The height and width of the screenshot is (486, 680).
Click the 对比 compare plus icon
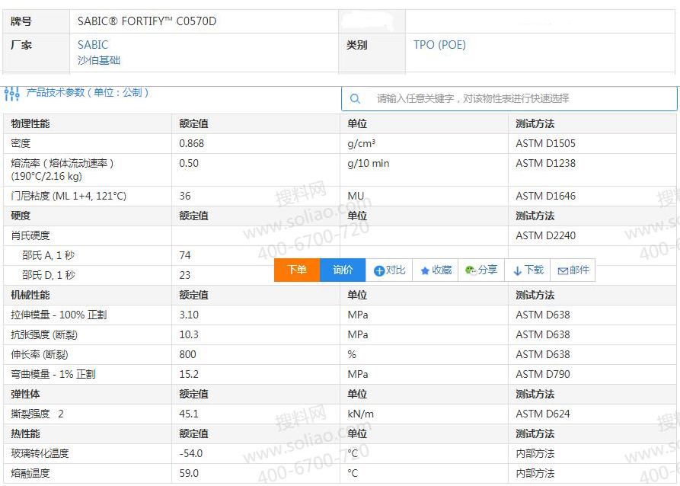(379, 270)
